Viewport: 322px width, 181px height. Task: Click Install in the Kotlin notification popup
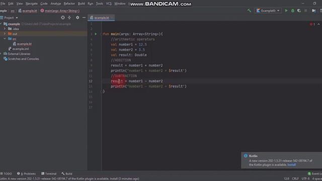[291, 165]
